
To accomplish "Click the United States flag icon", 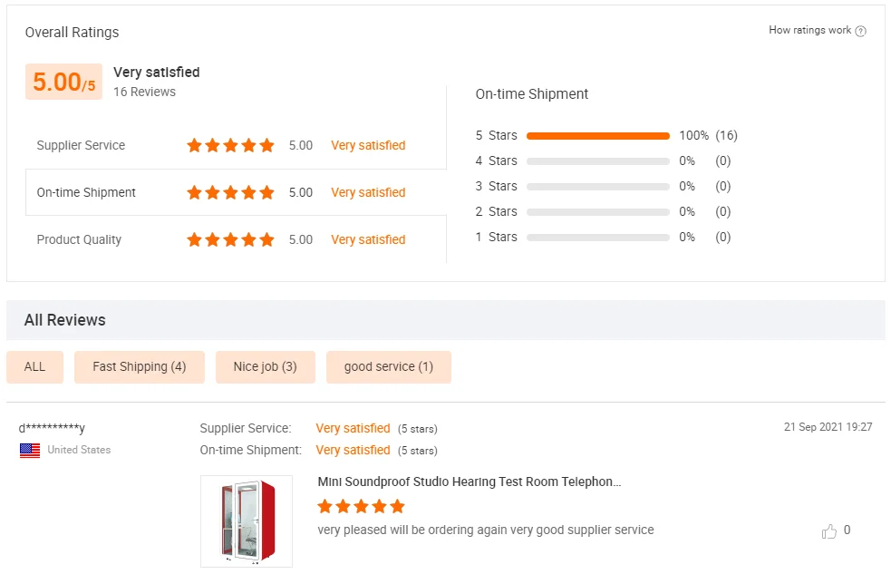I will coord(28,450).
